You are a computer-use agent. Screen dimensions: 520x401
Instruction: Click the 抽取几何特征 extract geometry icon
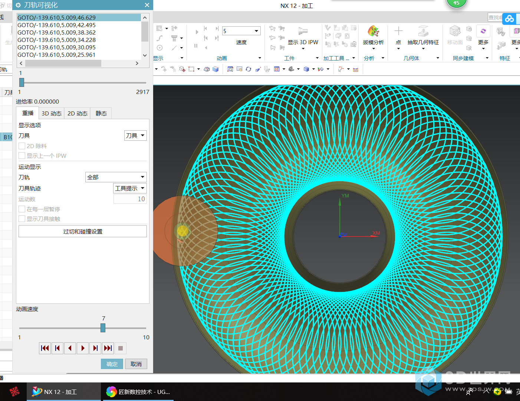coord(423,31)
